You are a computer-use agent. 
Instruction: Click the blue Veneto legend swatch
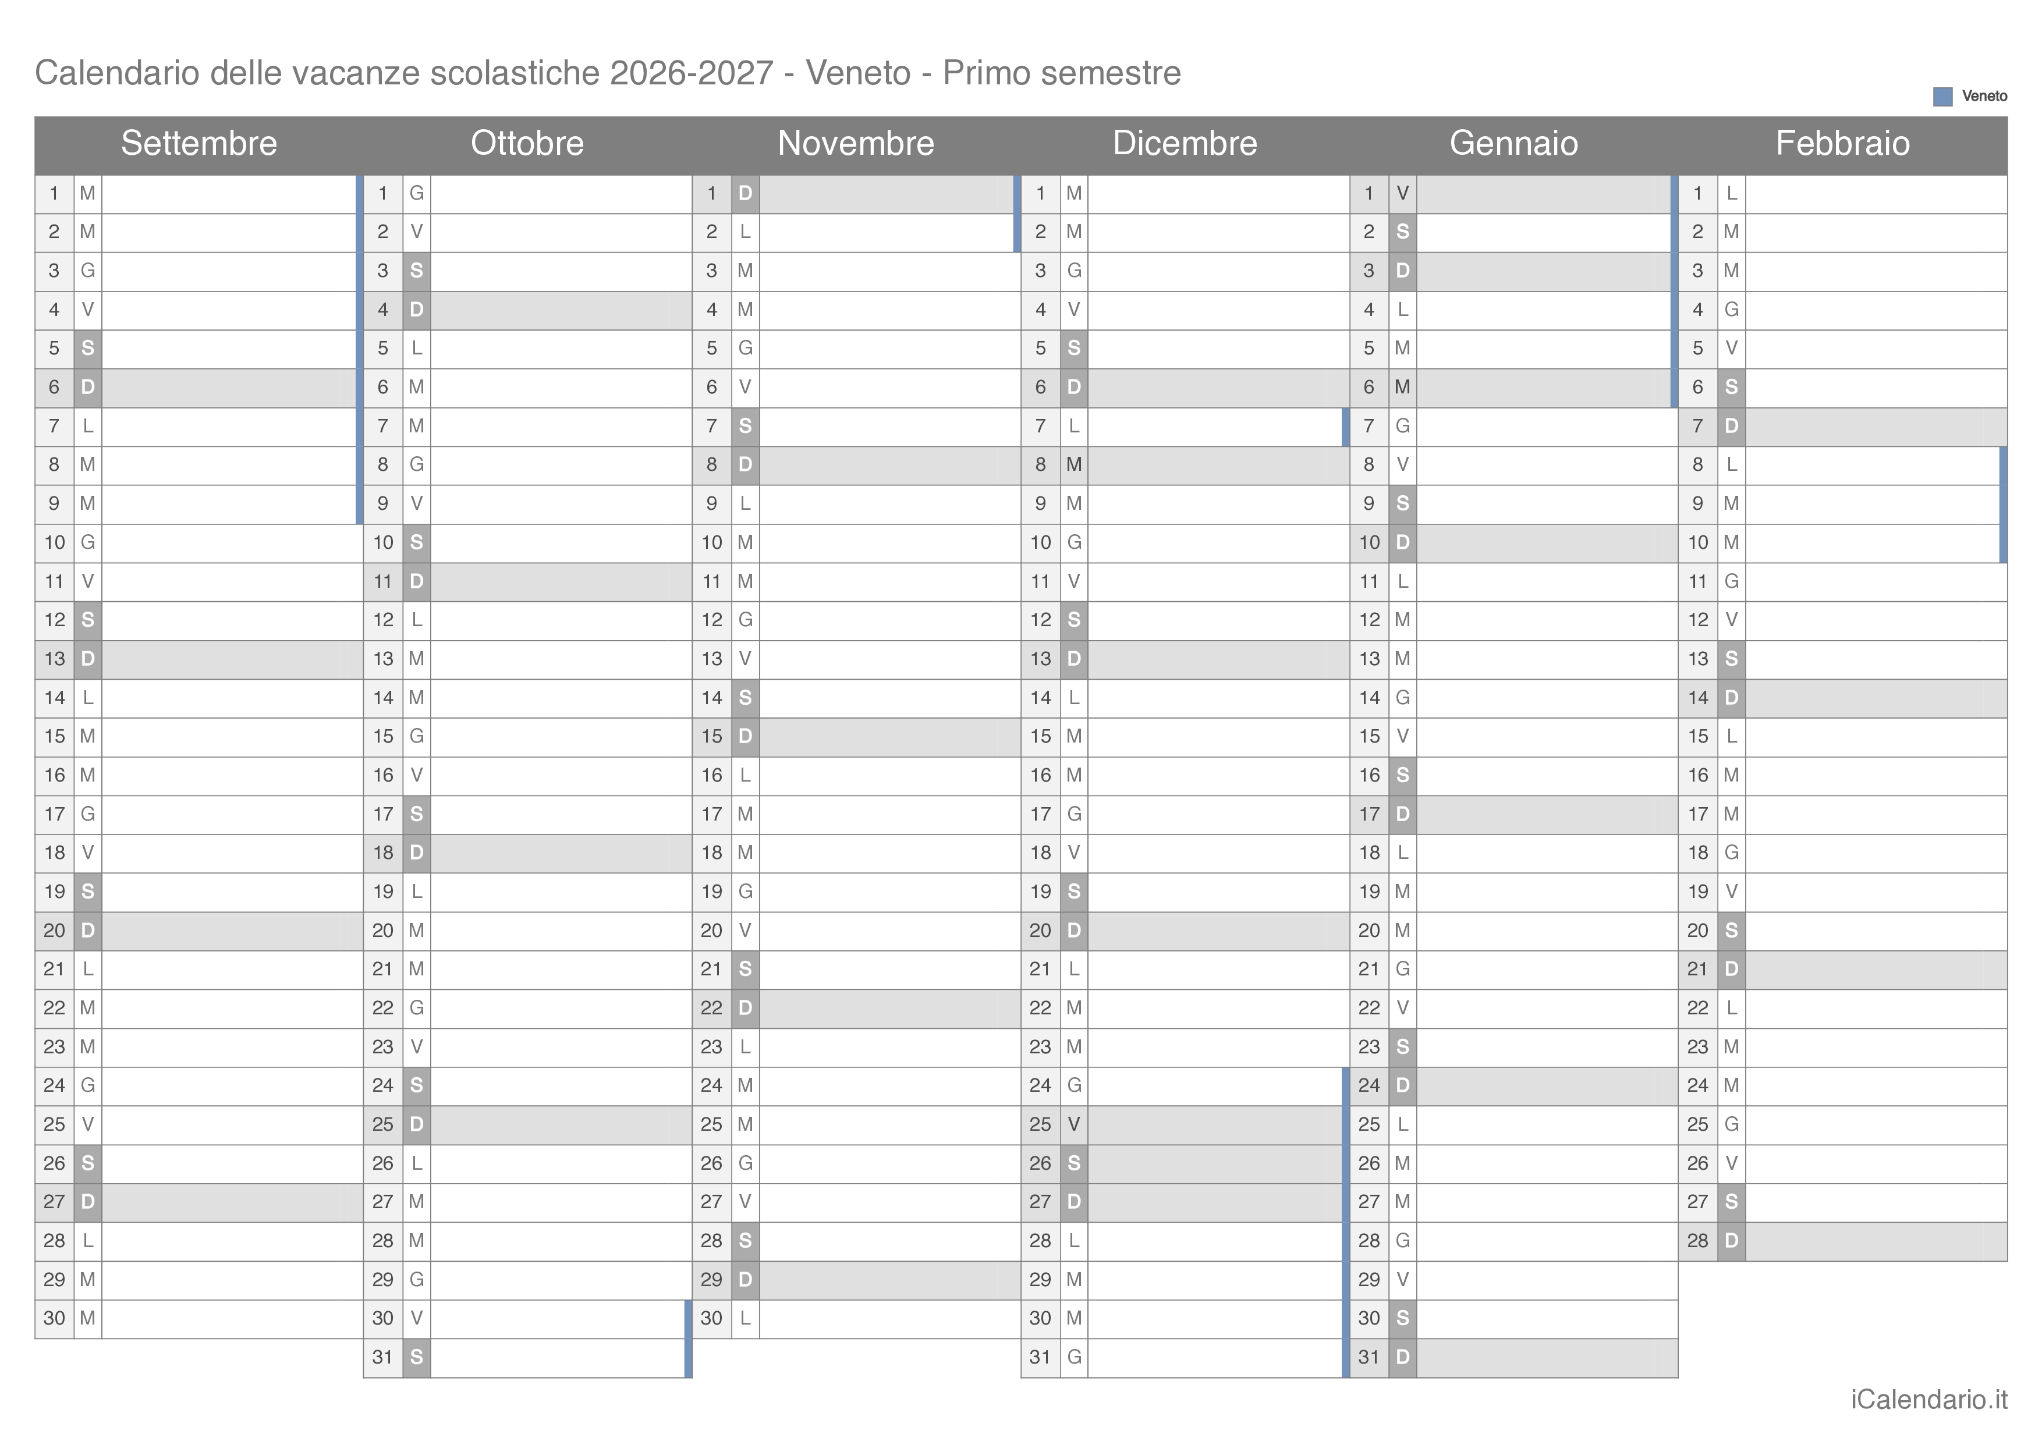pos(1943,97)
